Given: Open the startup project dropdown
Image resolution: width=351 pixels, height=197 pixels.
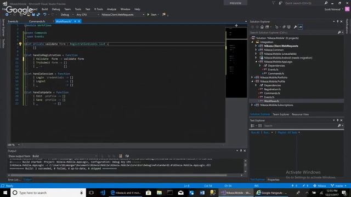Looking at the screenshot, I should point(123,15).
